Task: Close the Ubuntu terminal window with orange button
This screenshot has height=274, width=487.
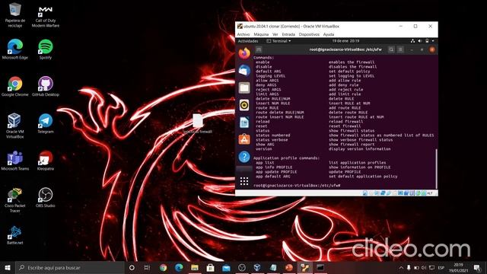Action: click(432, 49)
